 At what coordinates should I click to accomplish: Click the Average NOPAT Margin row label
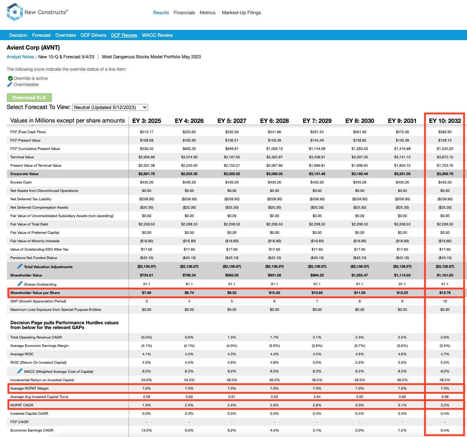tap(29, 388)
